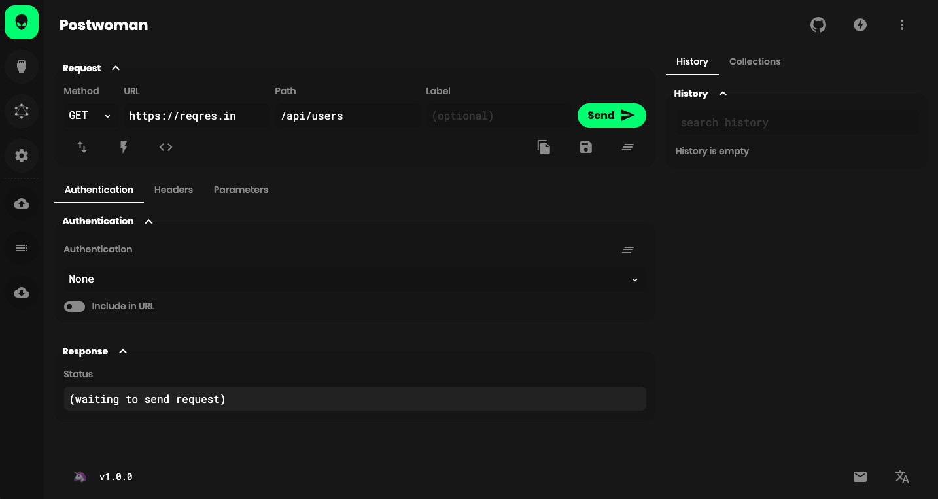This screenshot has height=499, width=938.
Task: Open the Authentication type None dropdown
Action: (355, 279)
